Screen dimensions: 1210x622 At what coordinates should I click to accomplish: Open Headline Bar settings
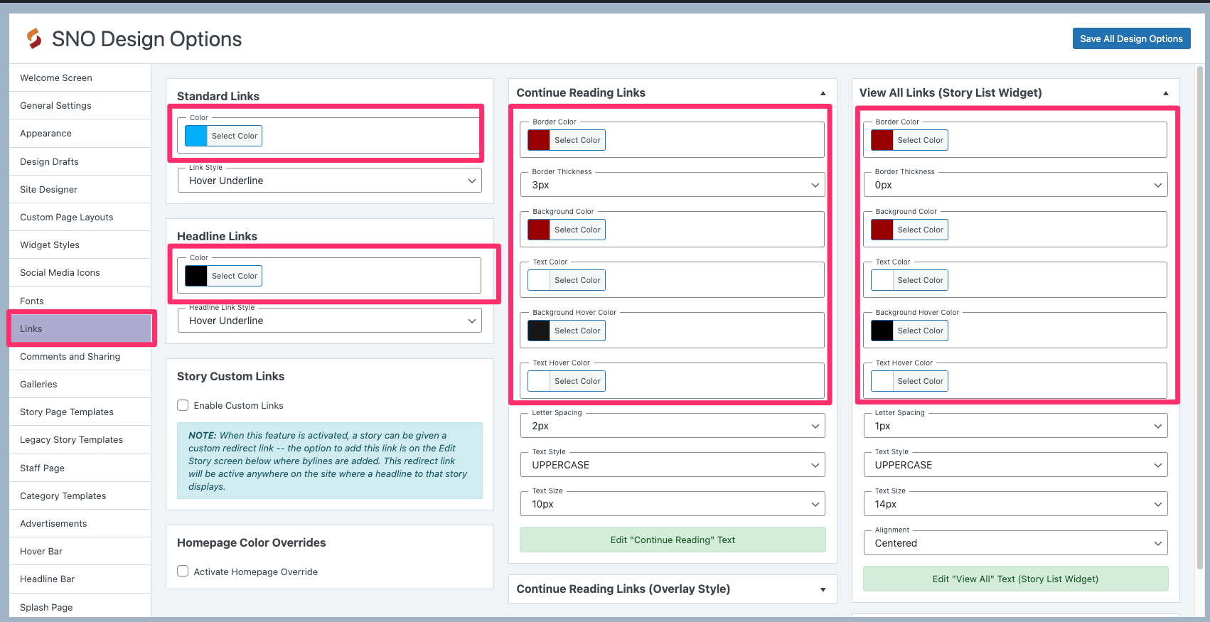[80, 579]
